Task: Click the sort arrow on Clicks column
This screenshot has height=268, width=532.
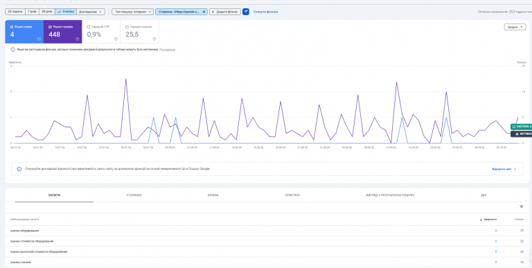Action: [x=481, y=220]
